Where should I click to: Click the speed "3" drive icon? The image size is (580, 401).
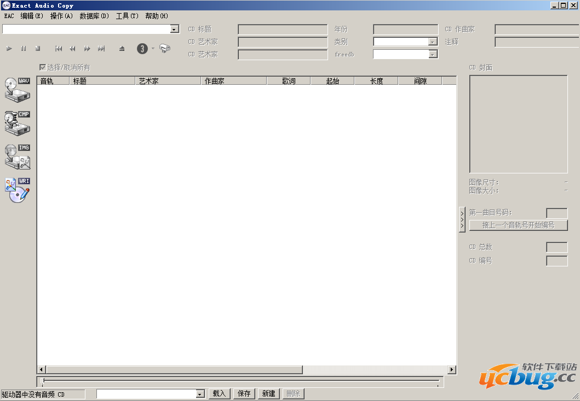[x=142, y=48]
